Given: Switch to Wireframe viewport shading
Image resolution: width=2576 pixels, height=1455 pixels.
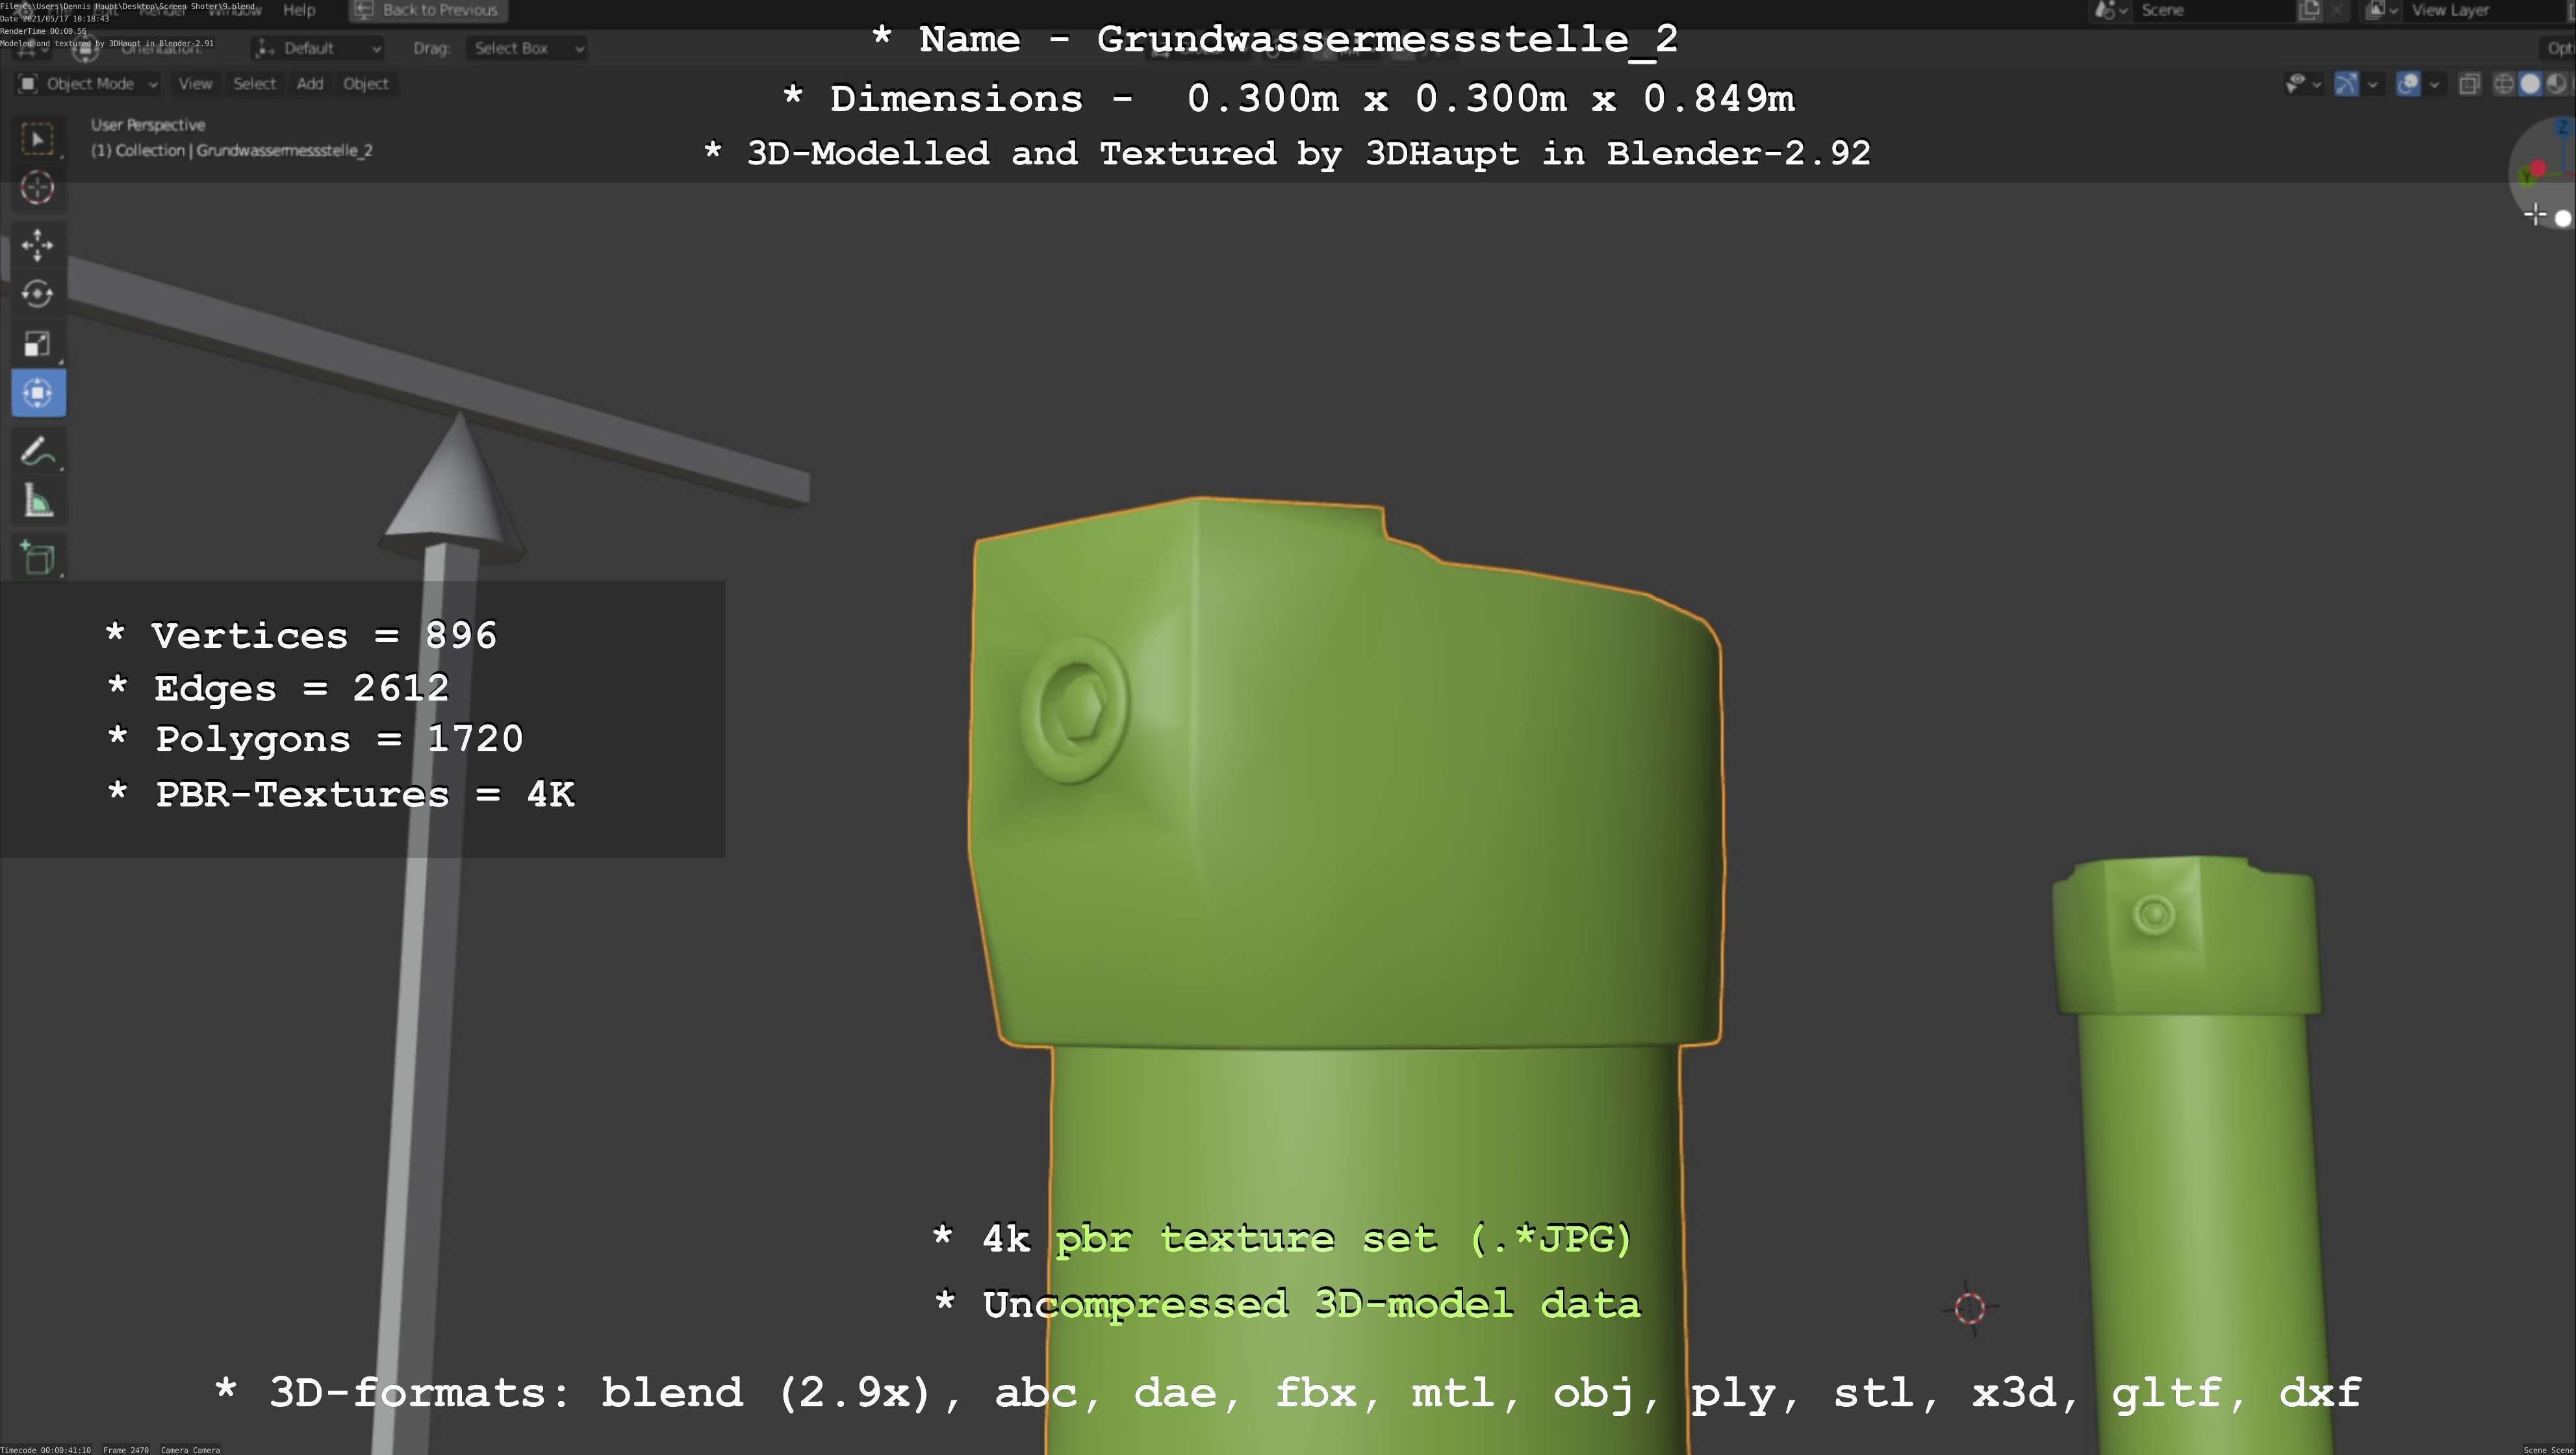Looking at the screenshot, I should pyautogui.click(x=2504, y=84).
